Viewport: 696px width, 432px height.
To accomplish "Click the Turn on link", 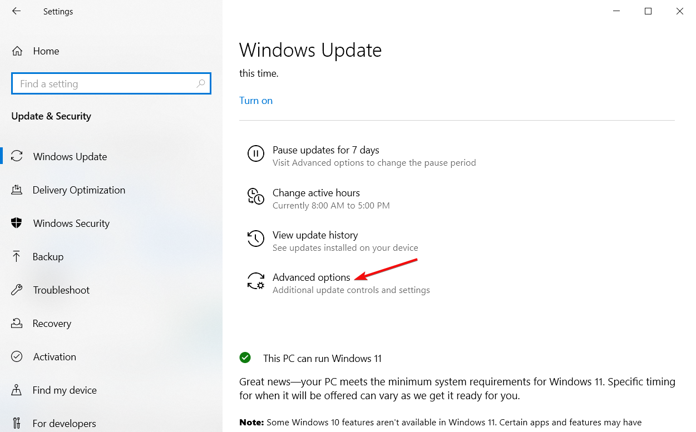I will (x=256, y=101).
